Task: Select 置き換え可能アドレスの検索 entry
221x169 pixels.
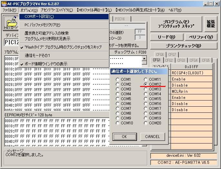Action: [x=64, y=33]
